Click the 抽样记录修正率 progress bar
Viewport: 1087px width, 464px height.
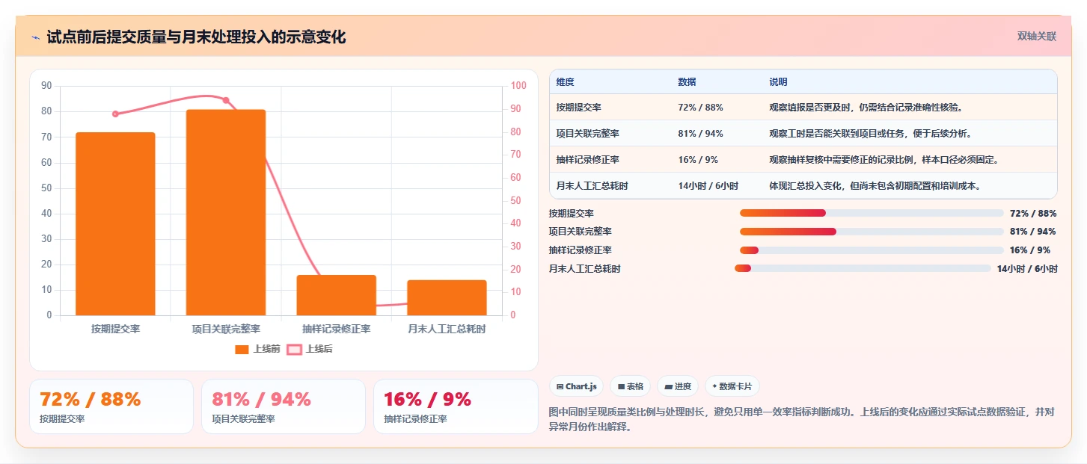[872, 250]
